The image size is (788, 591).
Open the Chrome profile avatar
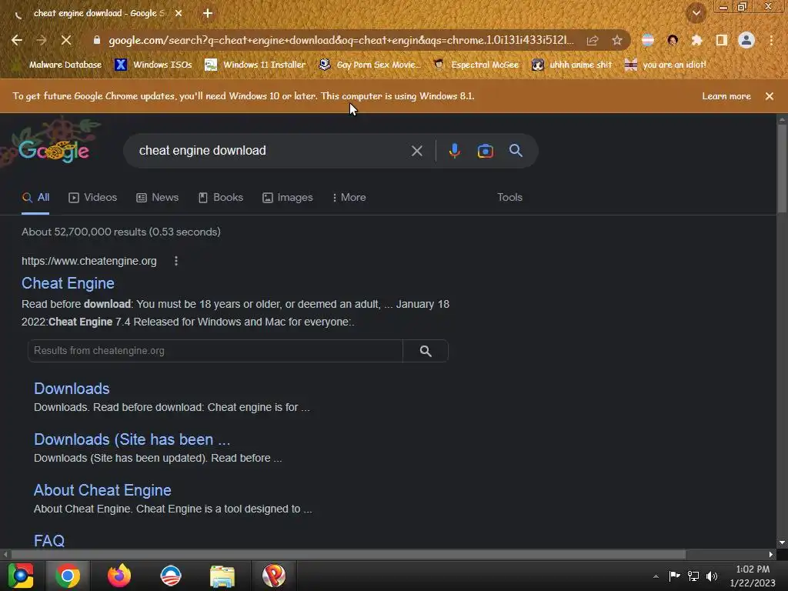point(746,40)
